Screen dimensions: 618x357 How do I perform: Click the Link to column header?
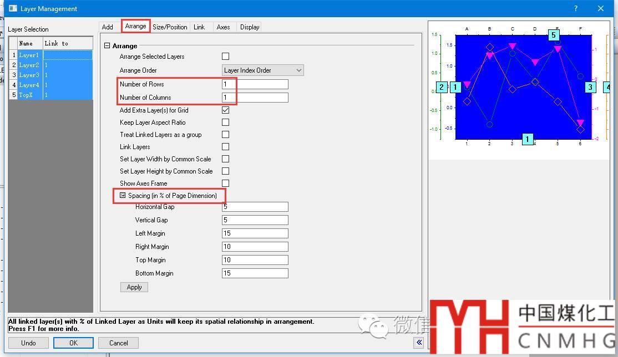(x=68, y=43)
